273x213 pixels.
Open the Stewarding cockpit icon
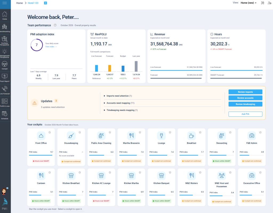tap(222, 136)
